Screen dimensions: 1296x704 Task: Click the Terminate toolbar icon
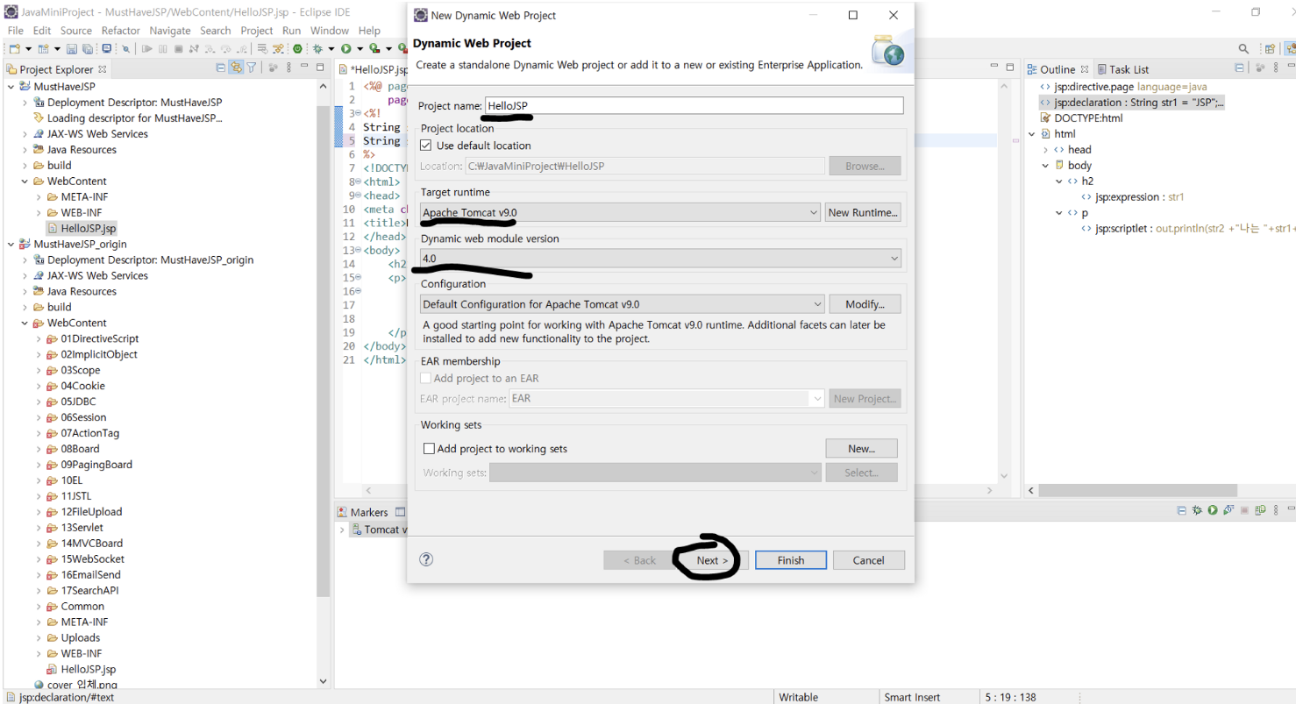click(x=178, y=49)
